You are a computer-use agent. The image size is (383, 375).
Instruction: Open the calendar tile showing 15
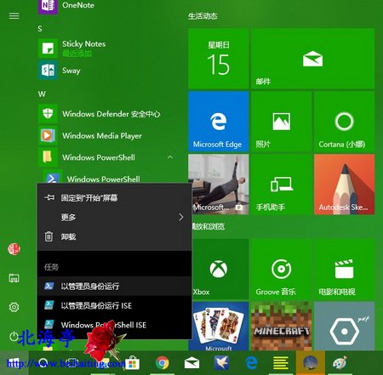[x=219, y=59]
